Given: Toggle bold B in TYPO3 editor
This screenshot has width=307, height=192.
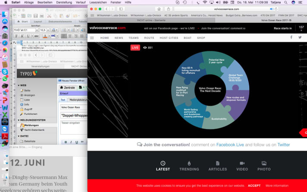Looking at the screenshot, I should pyautogui.click(x=66, y=142).
